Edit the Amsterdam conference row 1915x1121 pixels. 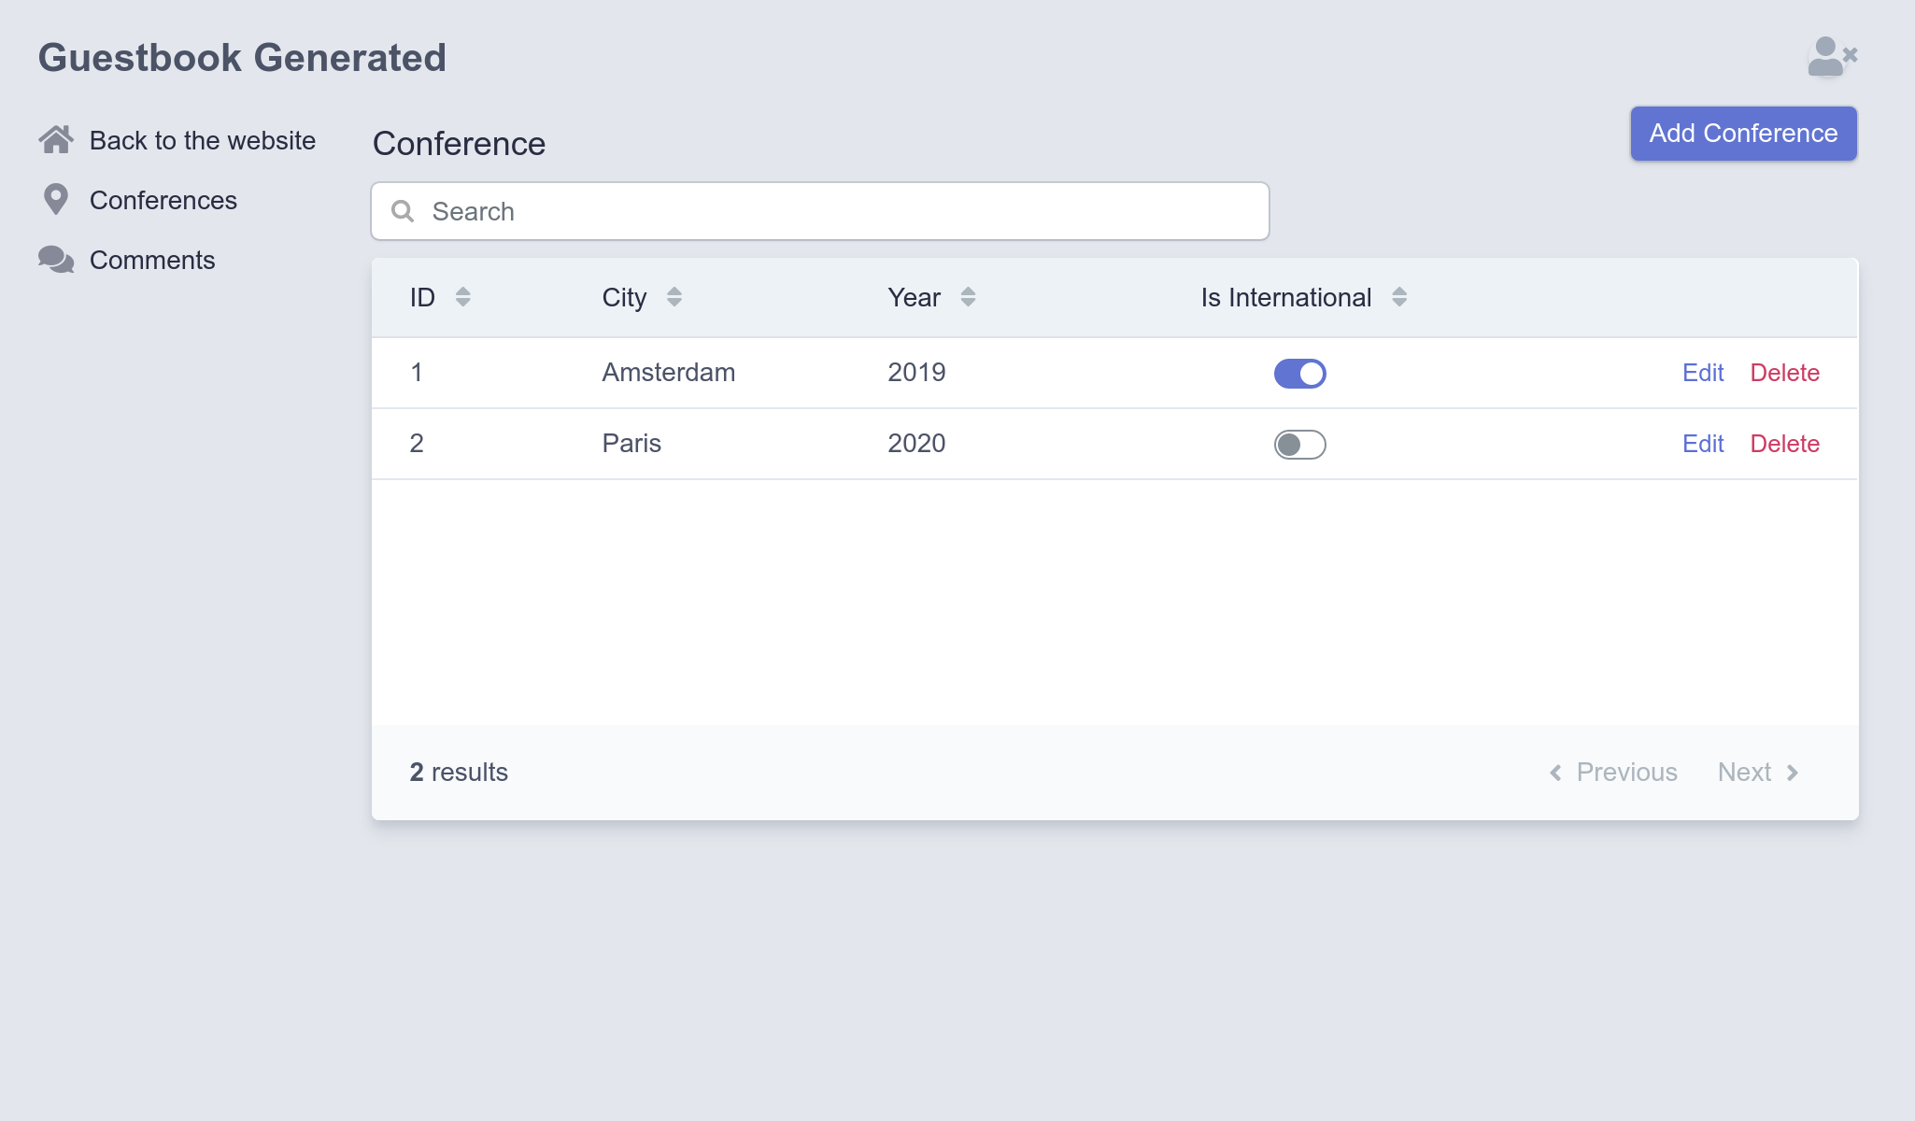click(1702, 373)
